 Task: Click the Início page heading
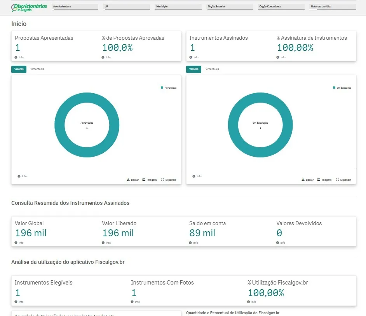point(19,24)
